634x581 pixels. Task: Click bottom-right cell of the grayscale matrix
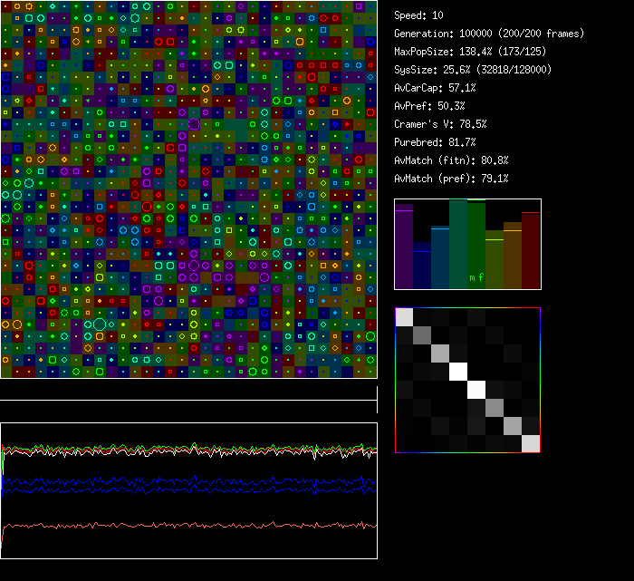click(x=531, y=442)
